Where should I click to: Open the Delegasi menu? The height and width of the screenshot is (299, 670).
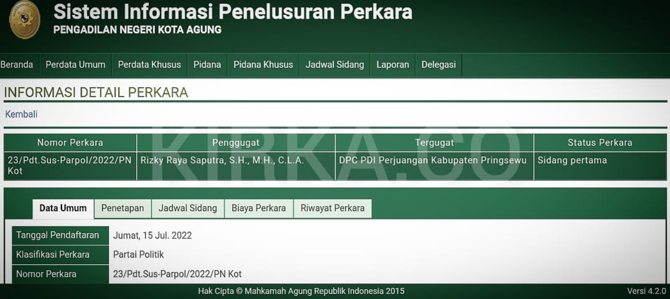439,65
